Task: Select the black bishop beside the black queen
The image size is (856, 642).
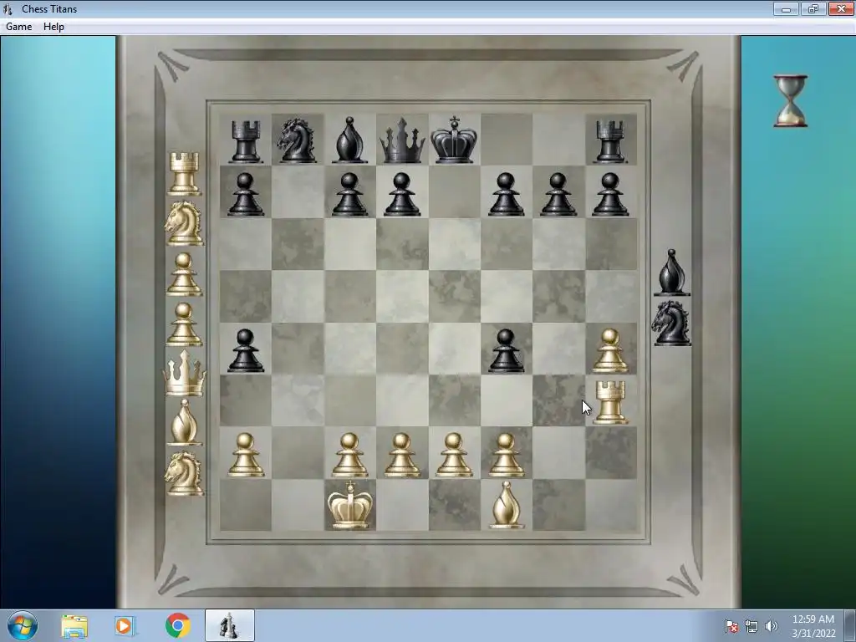Action: [x=349, y=140]
